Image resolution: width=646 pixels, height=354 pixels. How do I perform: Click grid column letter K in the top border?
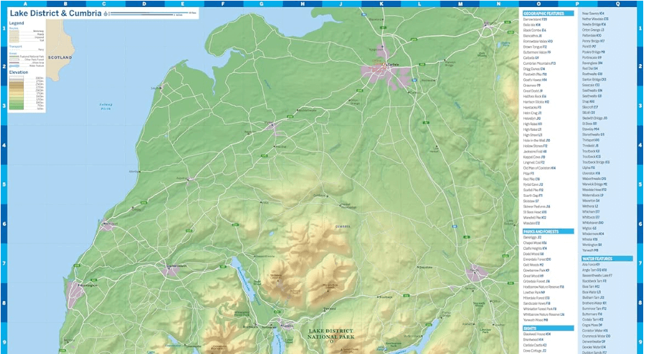[381, 3]
